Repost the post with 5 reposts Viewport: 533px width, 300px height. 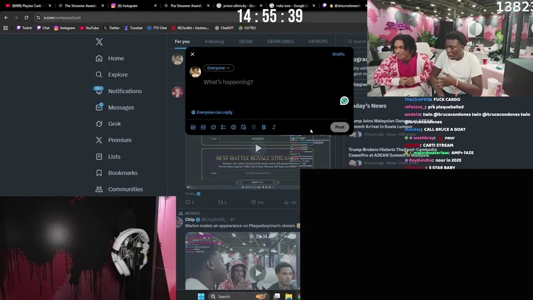(222, 202)
